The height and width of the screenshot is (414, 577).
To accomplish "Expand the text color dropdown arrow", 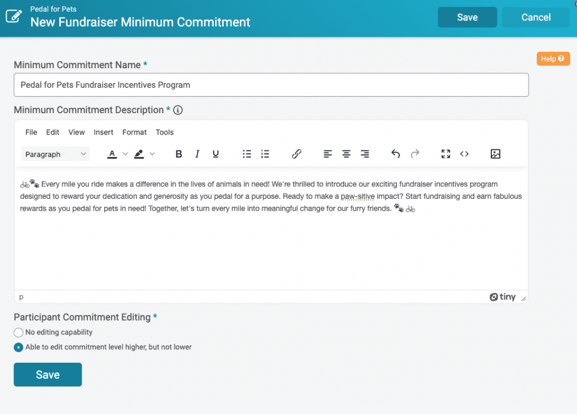I will [125, 154].
